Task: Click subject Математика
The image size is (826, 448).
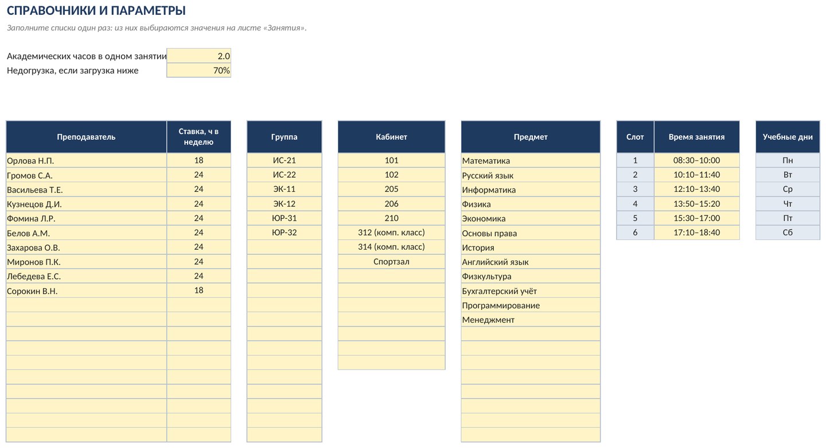Action: click(531, 160)
